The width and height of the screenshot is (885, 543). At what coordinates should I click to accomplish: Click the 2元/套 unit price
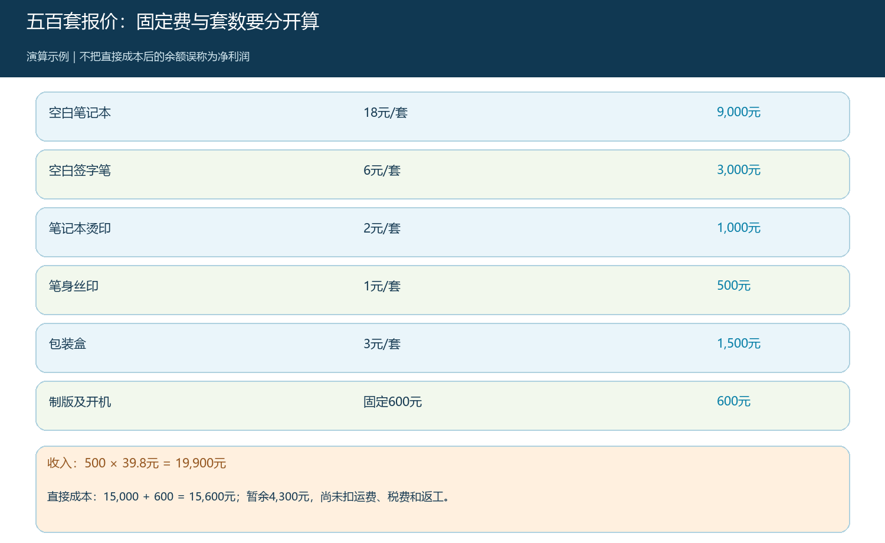pyautogui.click(x=382, y=228)
